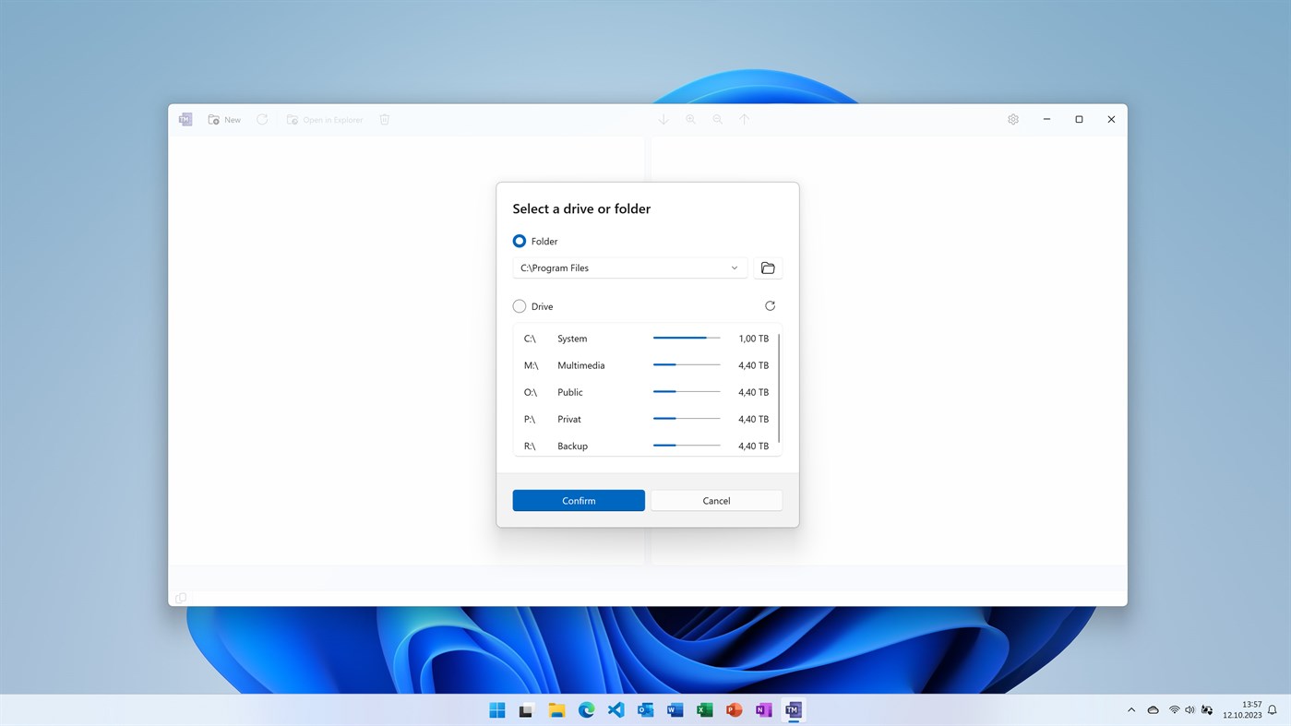Image resolution: width=1291 pixels, height=726 pixels.
Task: Click the System drive usage bar
Action: click(x=687, y=339)
